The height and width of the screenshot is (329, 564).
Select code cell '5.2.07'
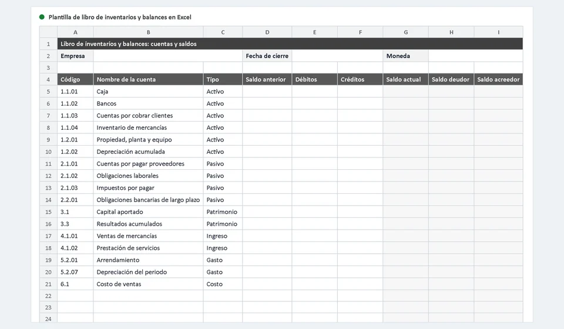(x=75, y=272)
